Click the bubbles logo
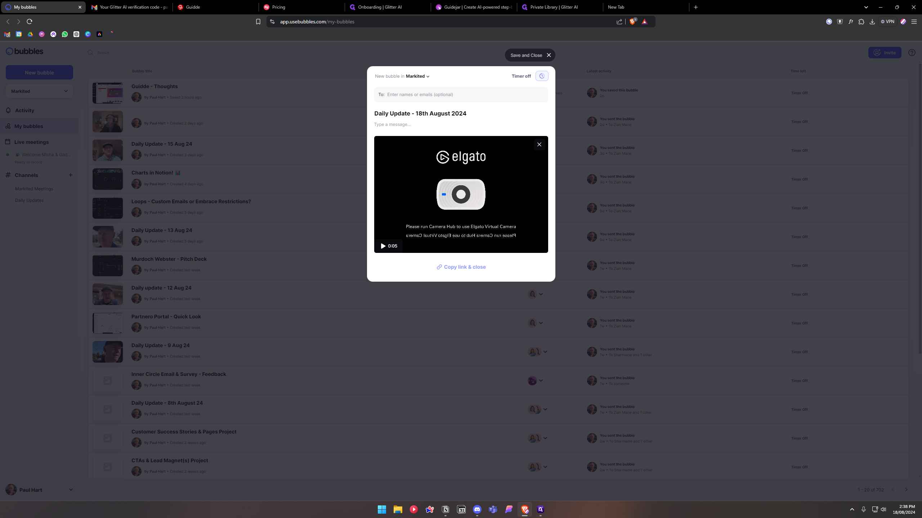 [24, 51]
